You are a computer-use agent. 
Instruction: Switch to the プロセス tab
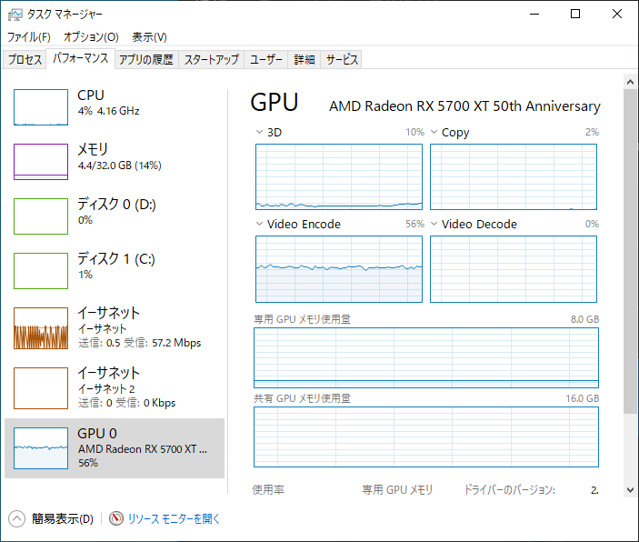[25, 59]
